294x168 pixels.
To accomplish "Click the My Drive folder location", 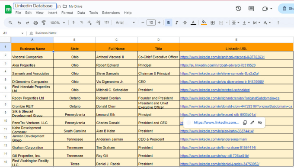I will [x=73, y=6].
